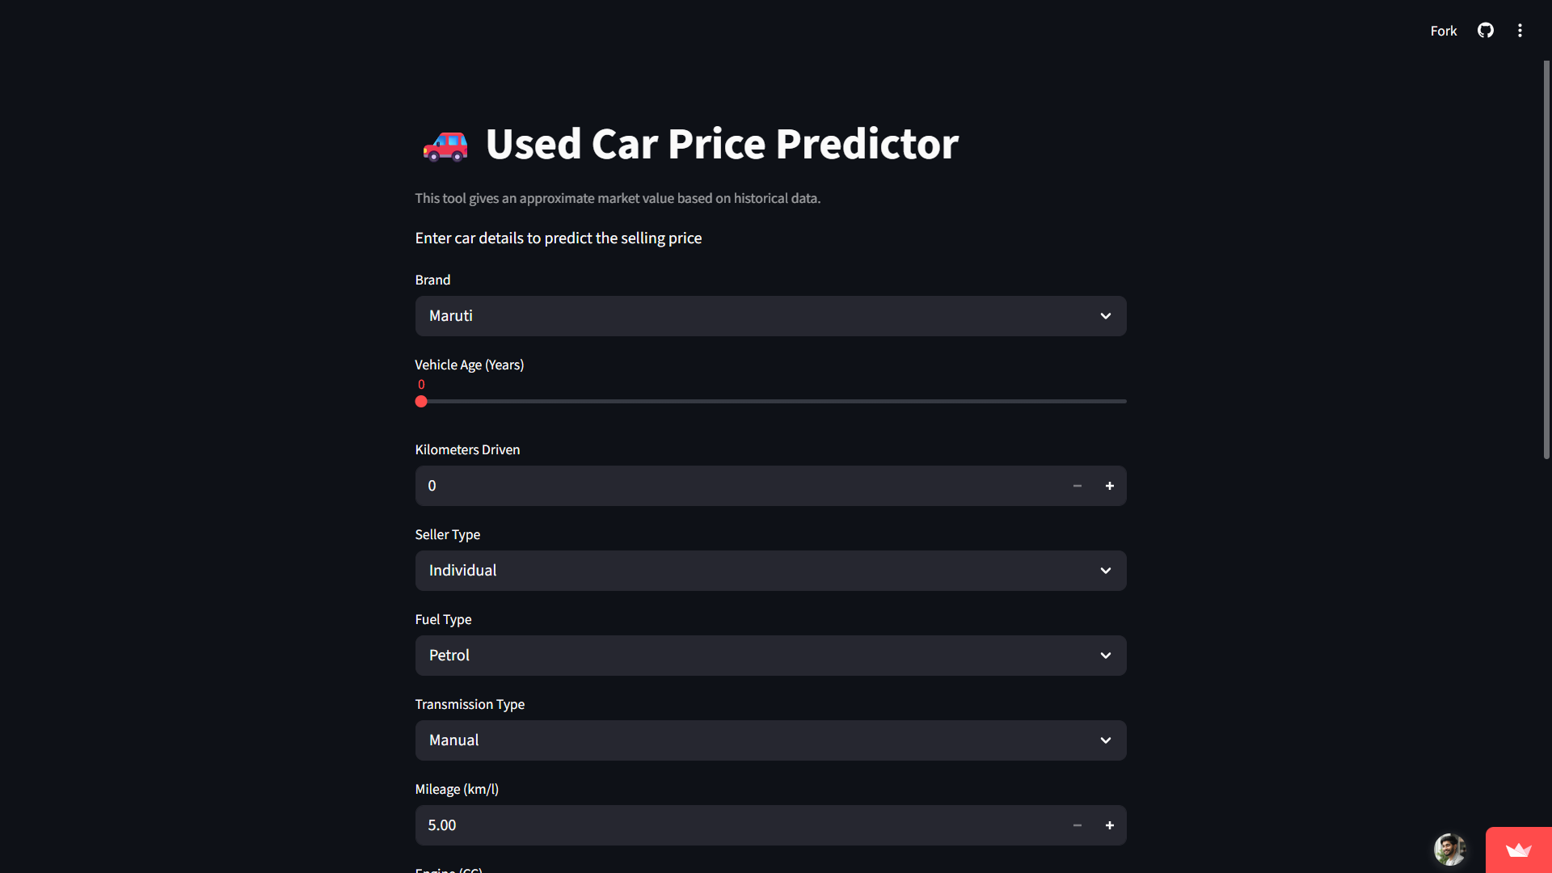This screenshot has width=1552, height=873.
Task: Click the Fork button
Action: click(x=1444, y=31)
